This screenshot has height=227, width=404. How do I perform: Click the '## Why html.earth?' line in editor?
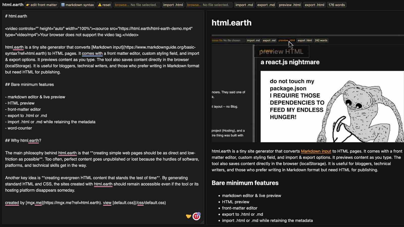pyautogui.click(x=23, y=140)
